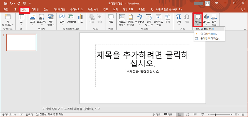Open comments pane icon at ribbon right
Image resolution: width=248 pixels, height=117 pixels.
(x=243, y=10)
